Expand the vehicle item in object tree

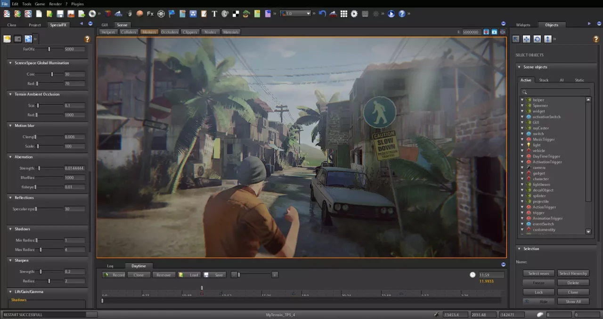522,151
